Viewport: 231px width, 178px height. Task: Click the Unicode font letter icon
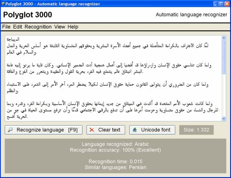tap(135, 130)
